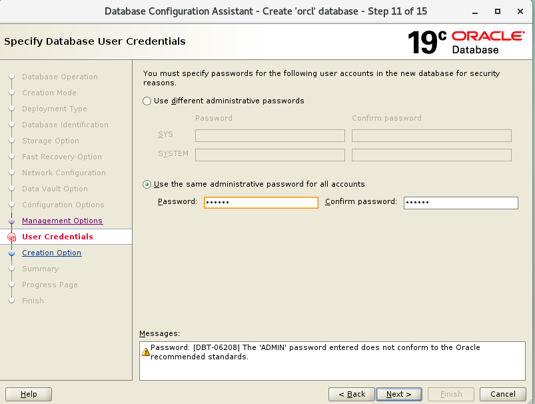Select 'Use the same administrative password' radio button
535x404 pixels.
pyautogui.click(x=147, y=185)
